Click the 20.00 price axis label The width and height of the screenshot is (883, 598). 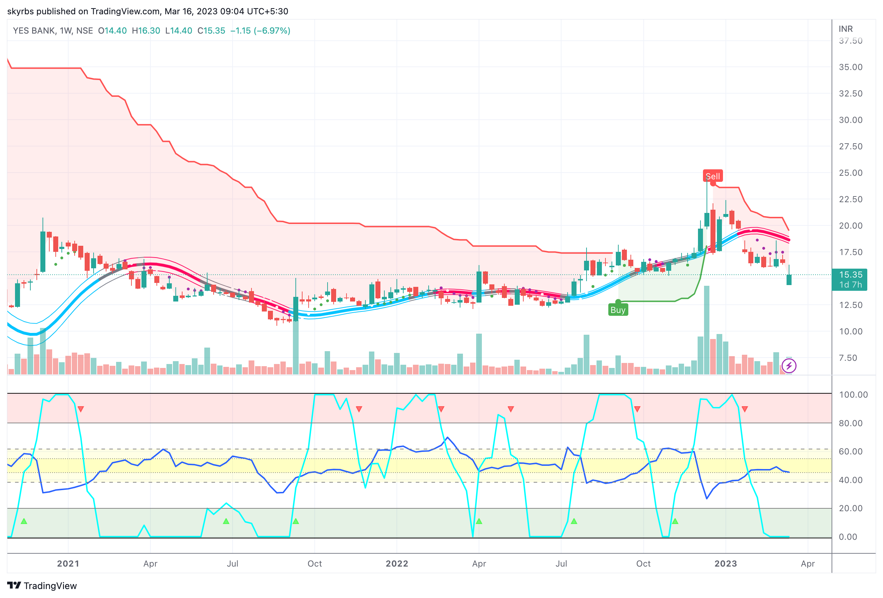[x=850, y=226]
